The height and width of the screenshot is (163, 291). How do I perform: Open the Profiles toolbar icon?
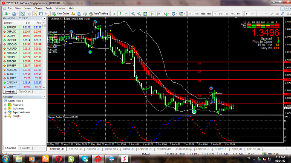tap(14, 14)
